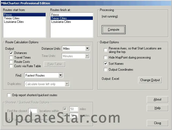Open the Distance Units dropdown arrow
This screenshot has width=172, height=130.
coord(87,48)
